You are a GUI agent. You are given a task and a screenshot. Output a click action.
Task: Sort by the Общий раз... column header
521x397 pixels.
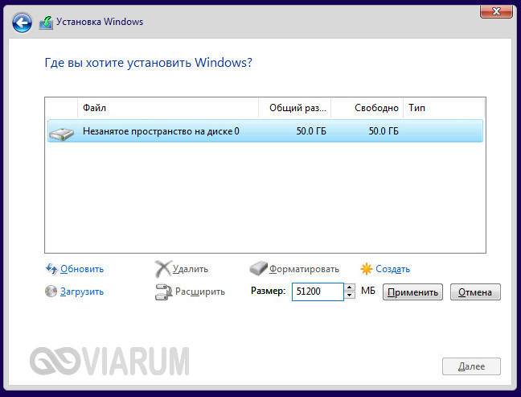tap(295, 108)
